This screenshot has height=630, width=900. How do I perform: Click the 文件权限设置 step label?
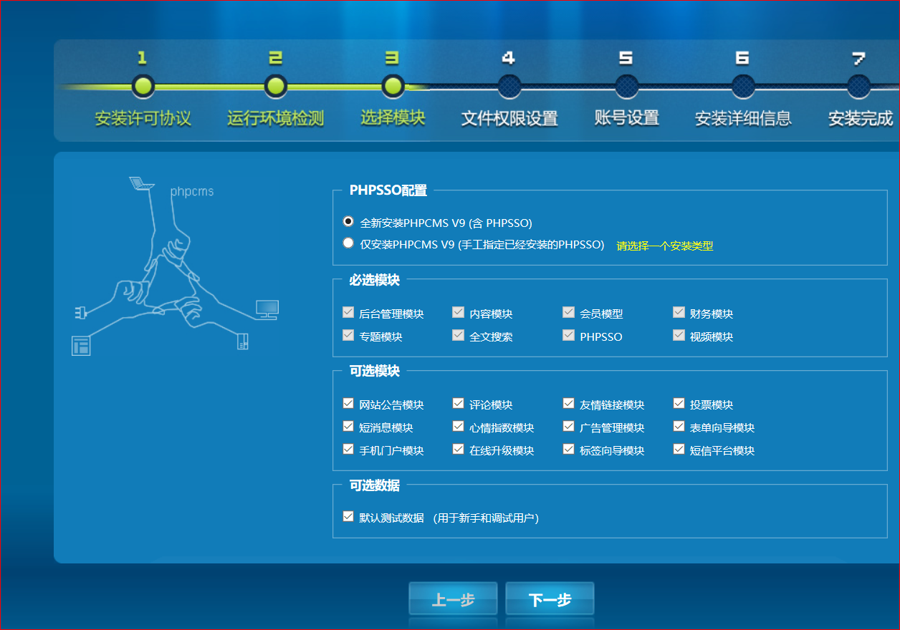pyautogui.click(x=509, y=118)
